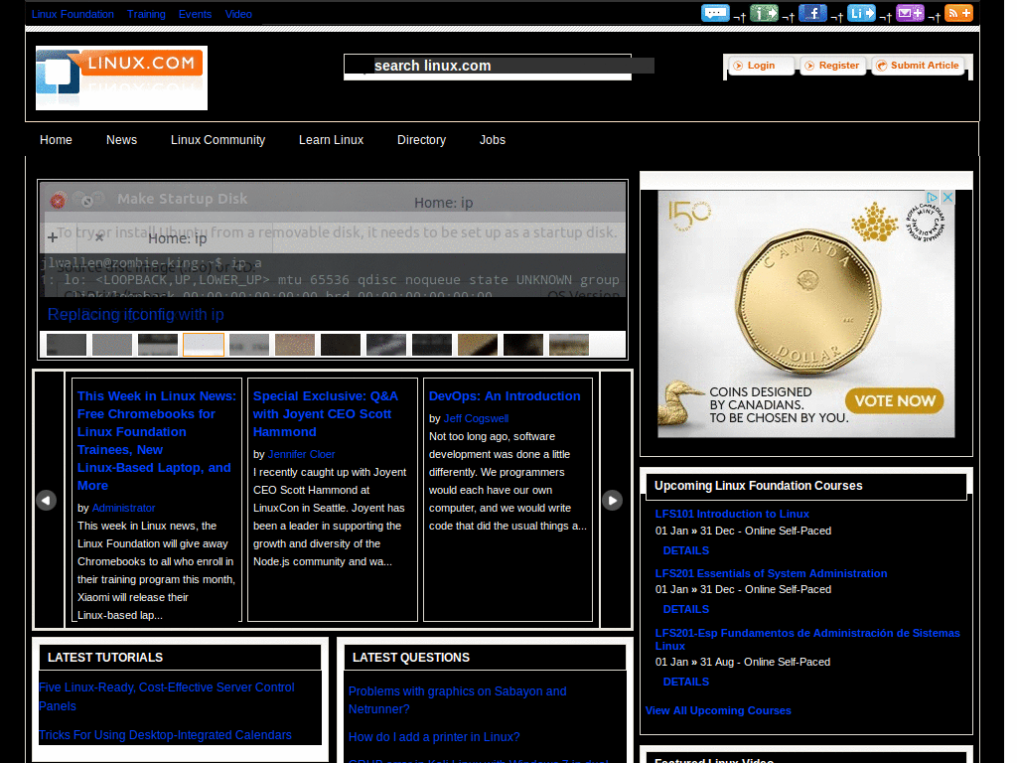
Task: Select the sixth, tan-colored slideshow thumbnail
Action: 295,345
